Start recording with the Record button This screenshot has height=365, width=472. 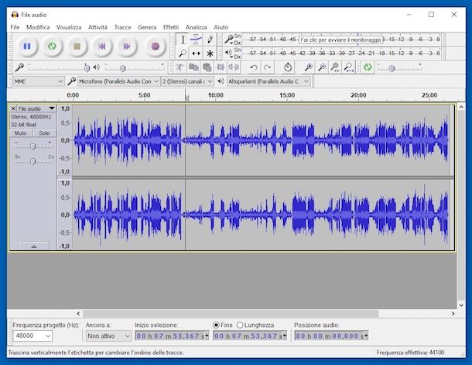(x=156, y=46)
